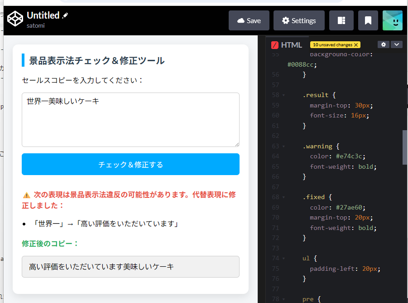Collapse the .result code block at line 58
Image resolution: width=408 pixels, height=303 pixels.
click(x=283, y=95)
